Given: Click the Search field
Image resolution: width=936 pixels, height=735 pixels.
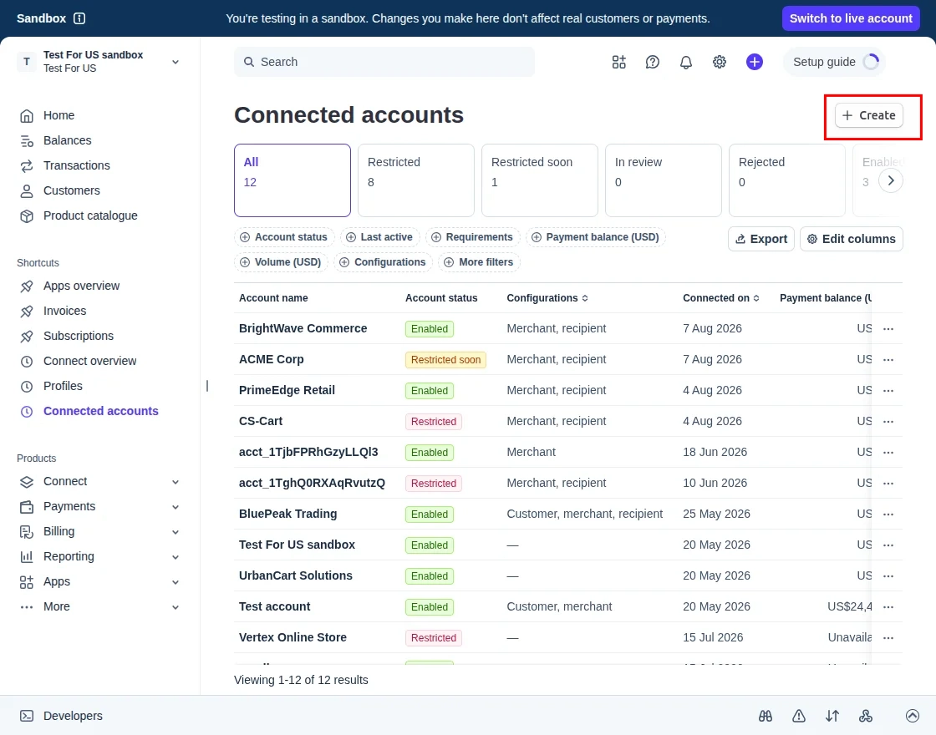Looking at the screenshot, I should [x=384, y=62].
